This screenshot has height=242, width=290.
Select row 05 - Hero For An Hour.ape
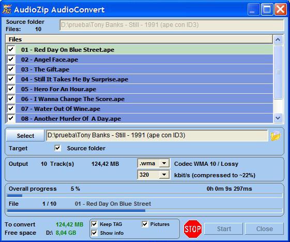click(144, 89)
